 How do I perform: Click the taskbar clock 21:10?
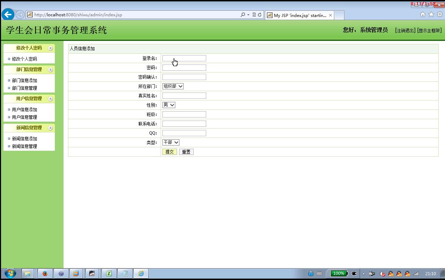pyautogui.click(x=430, y=274)
